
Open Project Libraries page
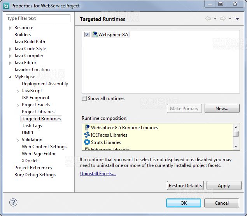pos(38,112)
